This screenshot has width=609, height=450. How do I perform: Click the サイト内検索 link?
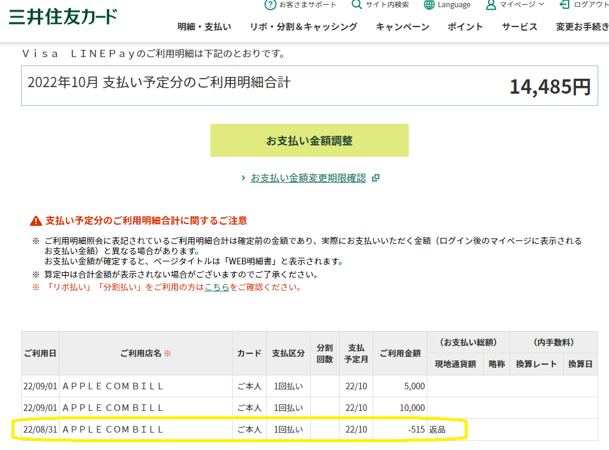coord(387,5)
